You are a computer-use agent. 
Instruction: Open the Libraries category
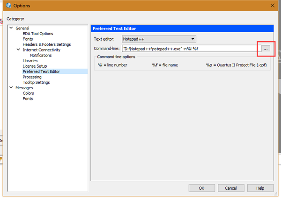point(30,61)
